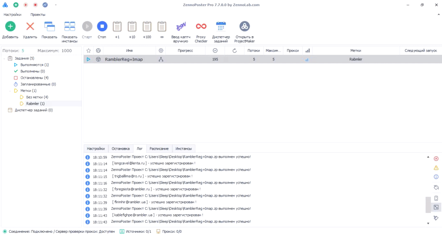Click the grey Старт play button
442x235 pixels.
click(x=87, y=27)
